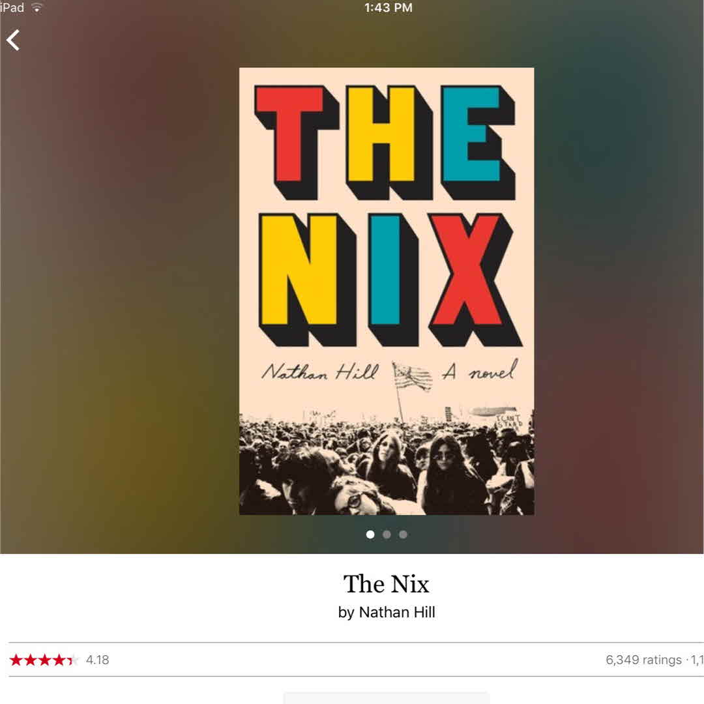Image resolution: width=704 pixels, height=704 pixels.
Task: Open The Nix book cover image
Action: (x=387, y=291)
